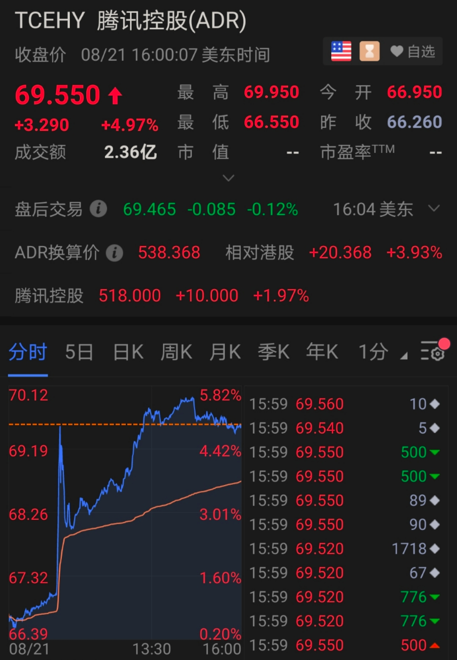The height and width of the screenshot is (660, 457).
Task: Tap the intraday price chart area
Action: 125,512
